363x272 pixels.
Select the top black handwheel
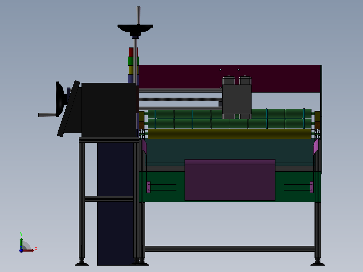click(135, 29)
